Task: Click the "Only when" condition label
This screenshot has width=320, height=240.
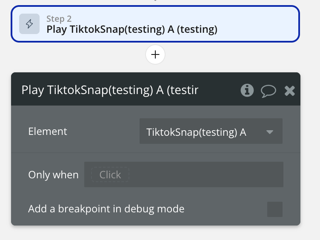Action: pos(53,175)
